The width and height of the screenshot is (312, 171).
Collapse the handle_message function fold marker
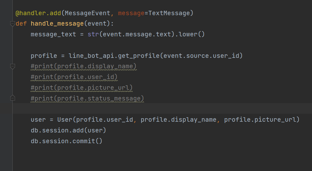(12, 24)
